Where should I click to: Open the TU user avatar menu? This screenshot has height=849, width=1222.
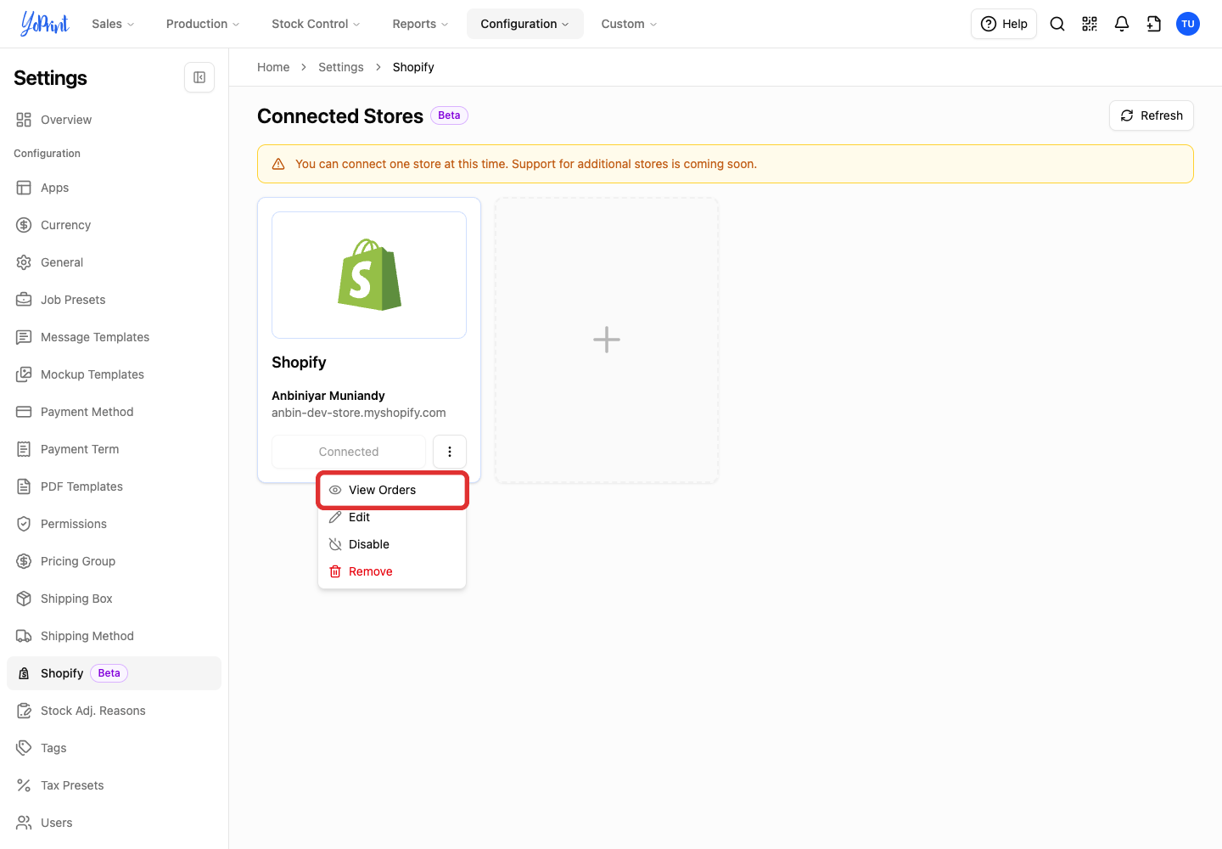[x=1188, y=24]
